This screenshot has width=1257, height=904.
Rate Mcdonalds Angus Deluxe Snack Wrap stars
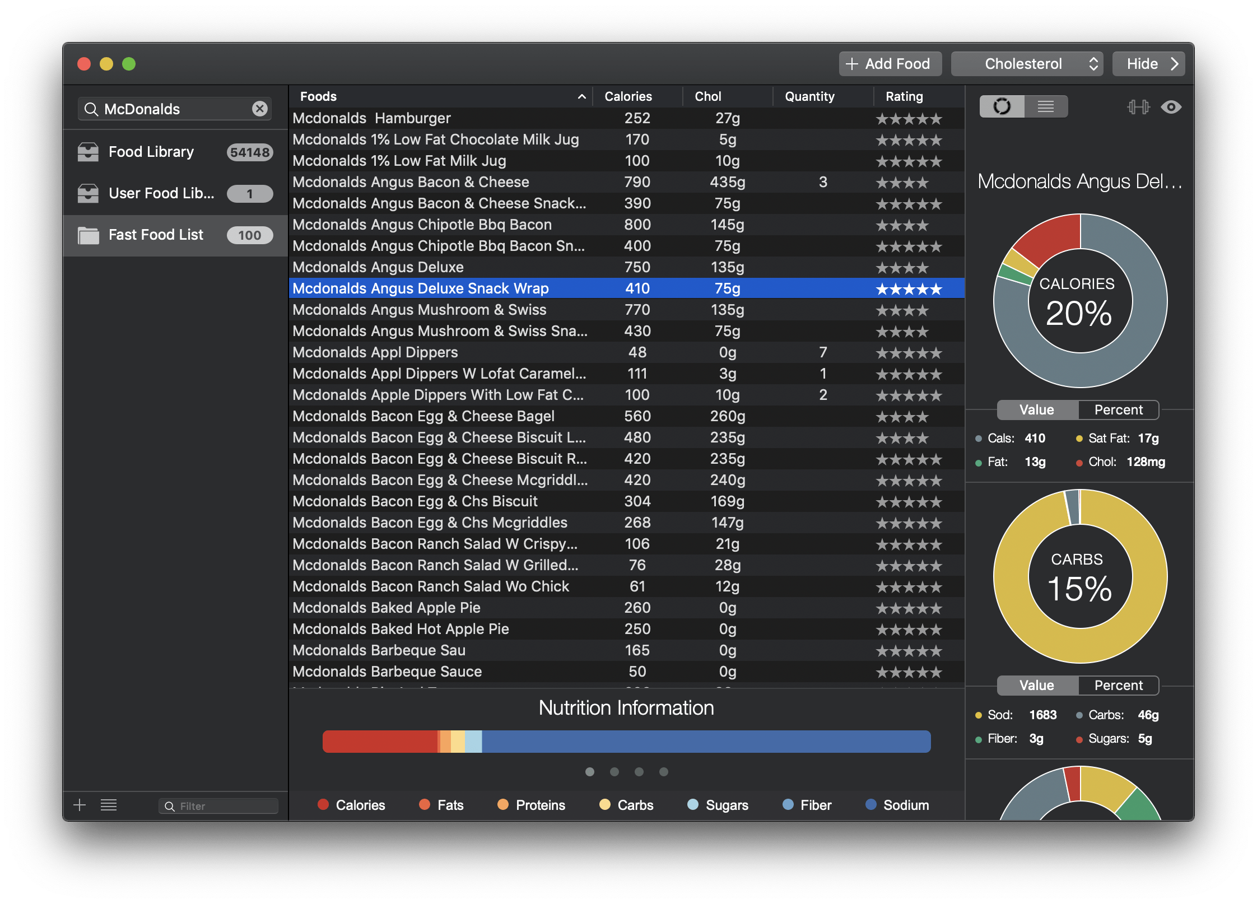(909, 289)
